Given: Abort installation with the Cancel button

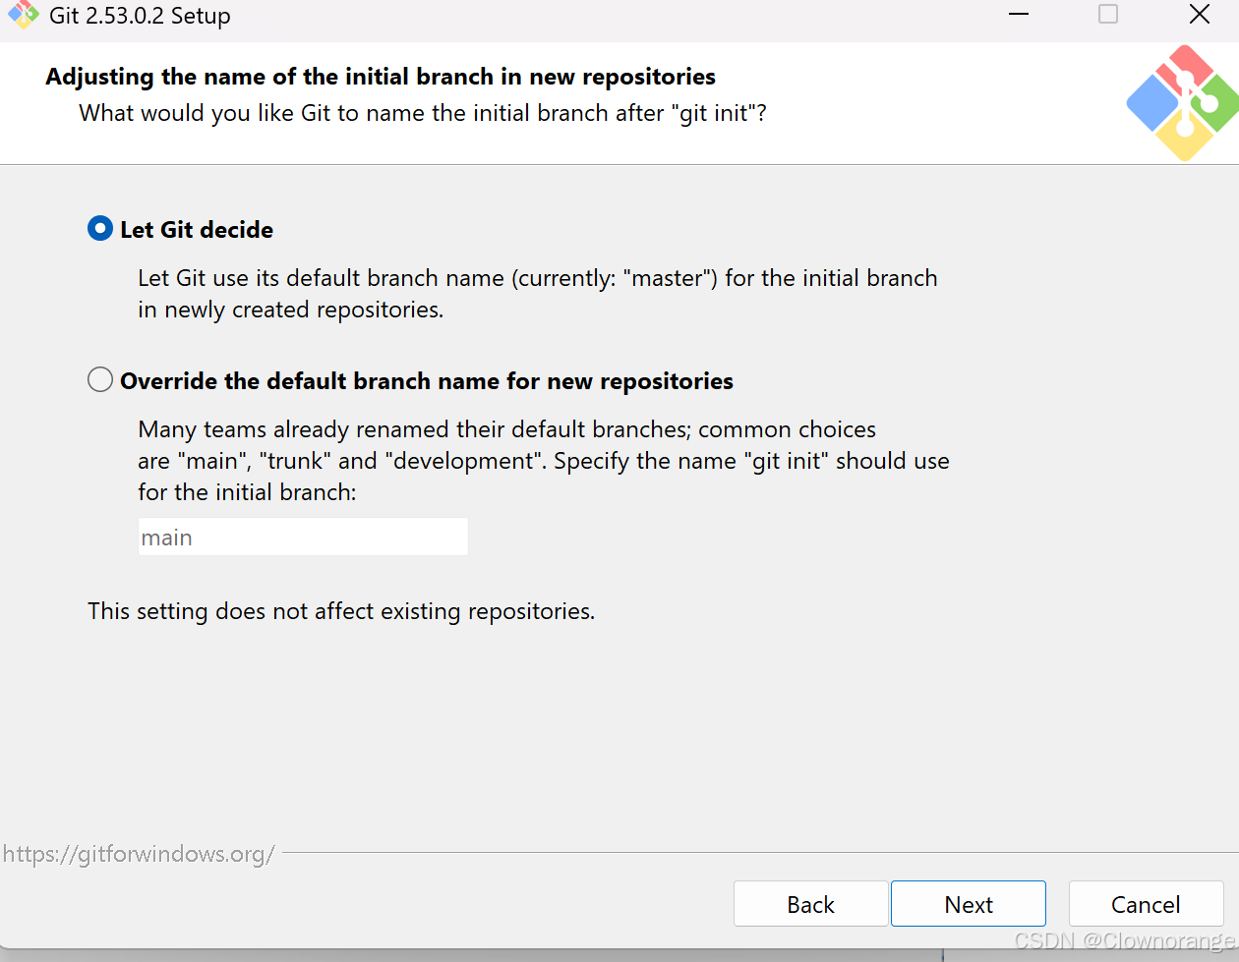Looking at the screenshot, I should click(1146, 904).
